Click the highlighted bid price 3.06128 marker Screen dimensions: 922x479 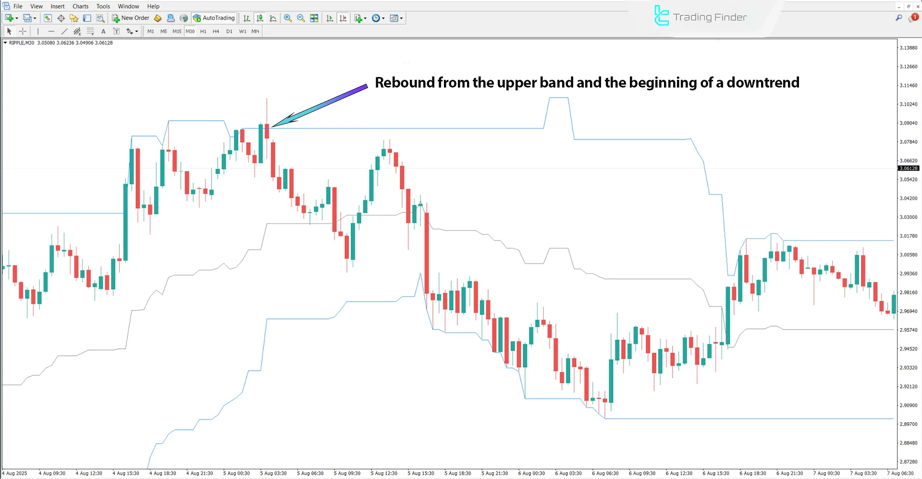click(908, 168)
